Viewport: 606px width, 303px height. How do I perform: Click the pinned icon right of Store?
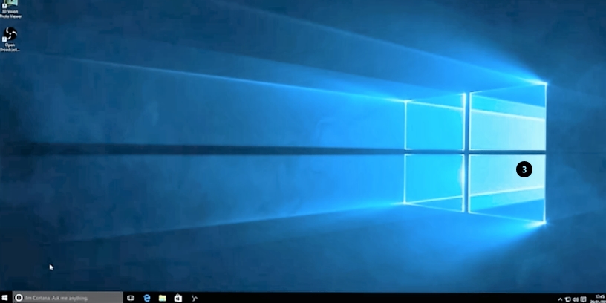[195, 297]
